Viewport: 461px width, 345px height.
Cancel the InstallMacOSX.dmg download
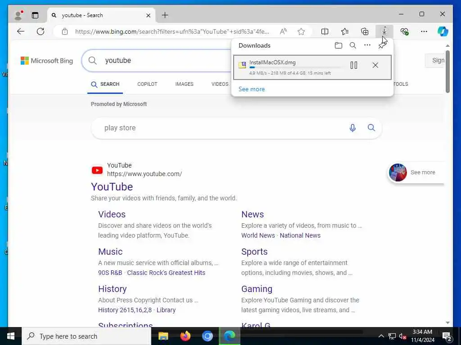[375, 65]
